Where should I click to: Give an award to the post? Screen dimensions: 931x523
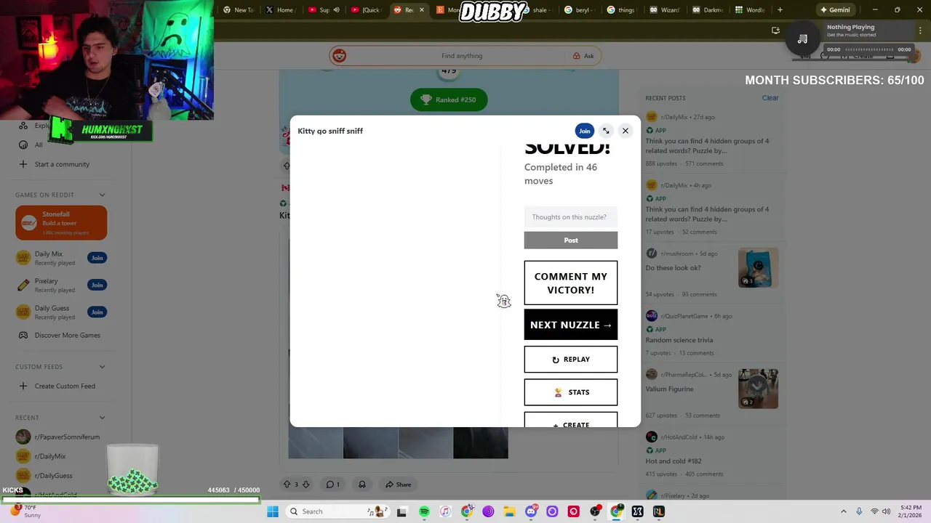click(x=361, y=485)
